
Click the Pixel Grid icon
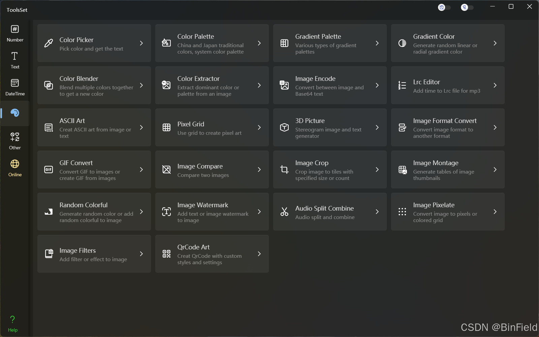tap(166, 127)
